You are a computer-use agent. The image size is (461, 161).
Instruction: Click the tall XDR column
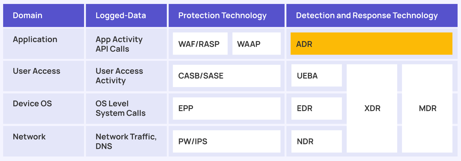[x=372, y=108]
